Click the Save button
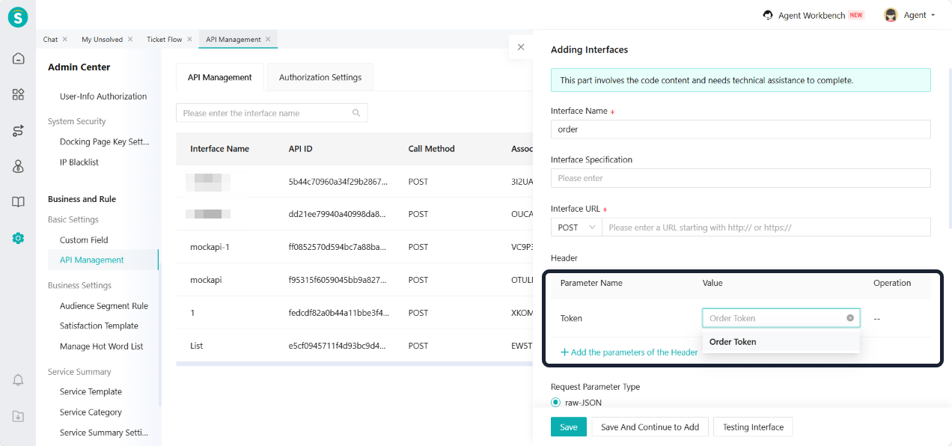Viewport: 952px width, 446px height. click(568, 427)
